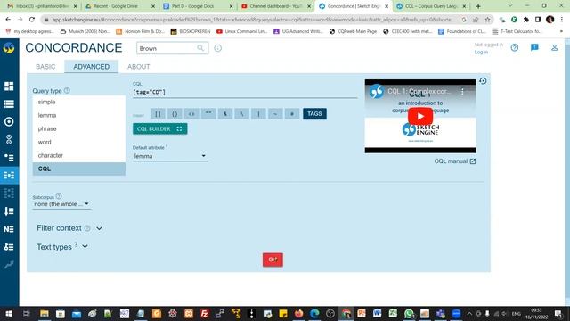Image resolution: width=570 pixels, height=321 pixels.
Task: Open the dimmed dotted grid icon in the left sidebar
Action: click(9, 193)
